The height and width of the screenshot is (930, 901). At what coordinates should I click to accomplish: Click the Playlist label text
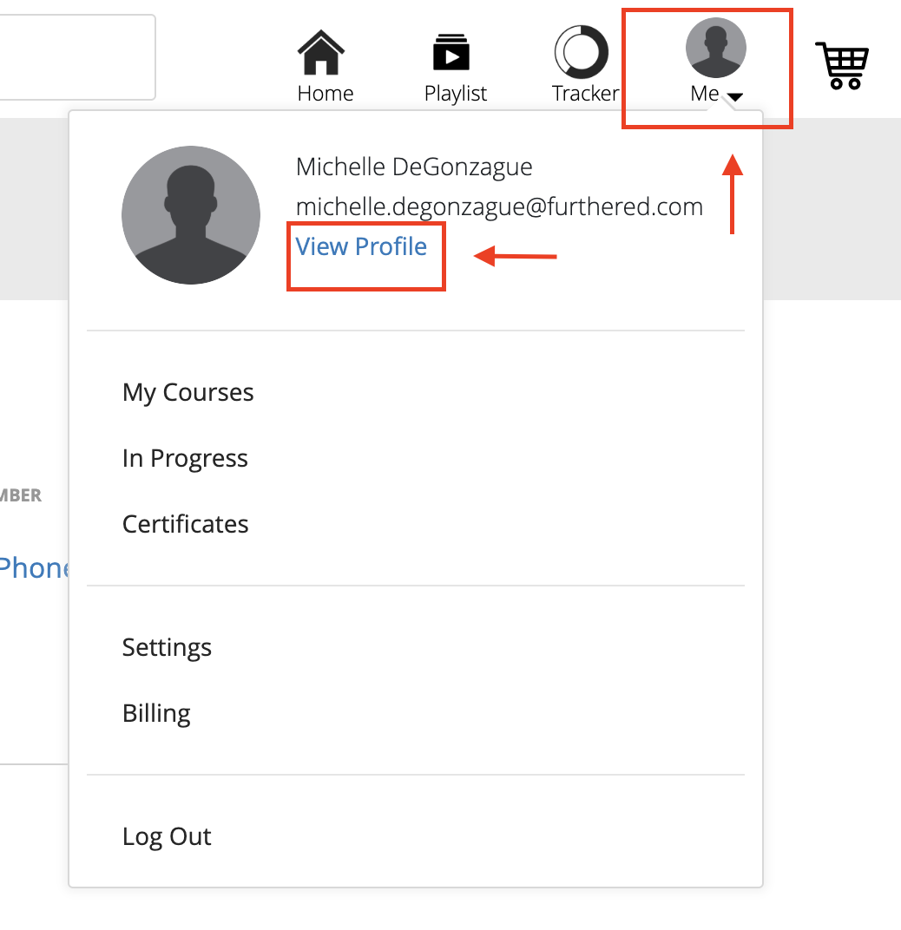pos(455,93)
